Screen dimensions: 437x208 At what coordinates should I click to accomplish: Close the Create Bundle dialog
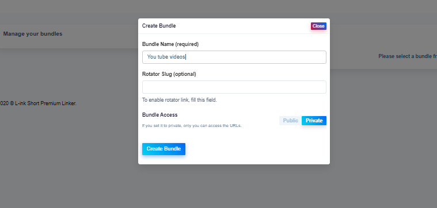coord(318,26)
